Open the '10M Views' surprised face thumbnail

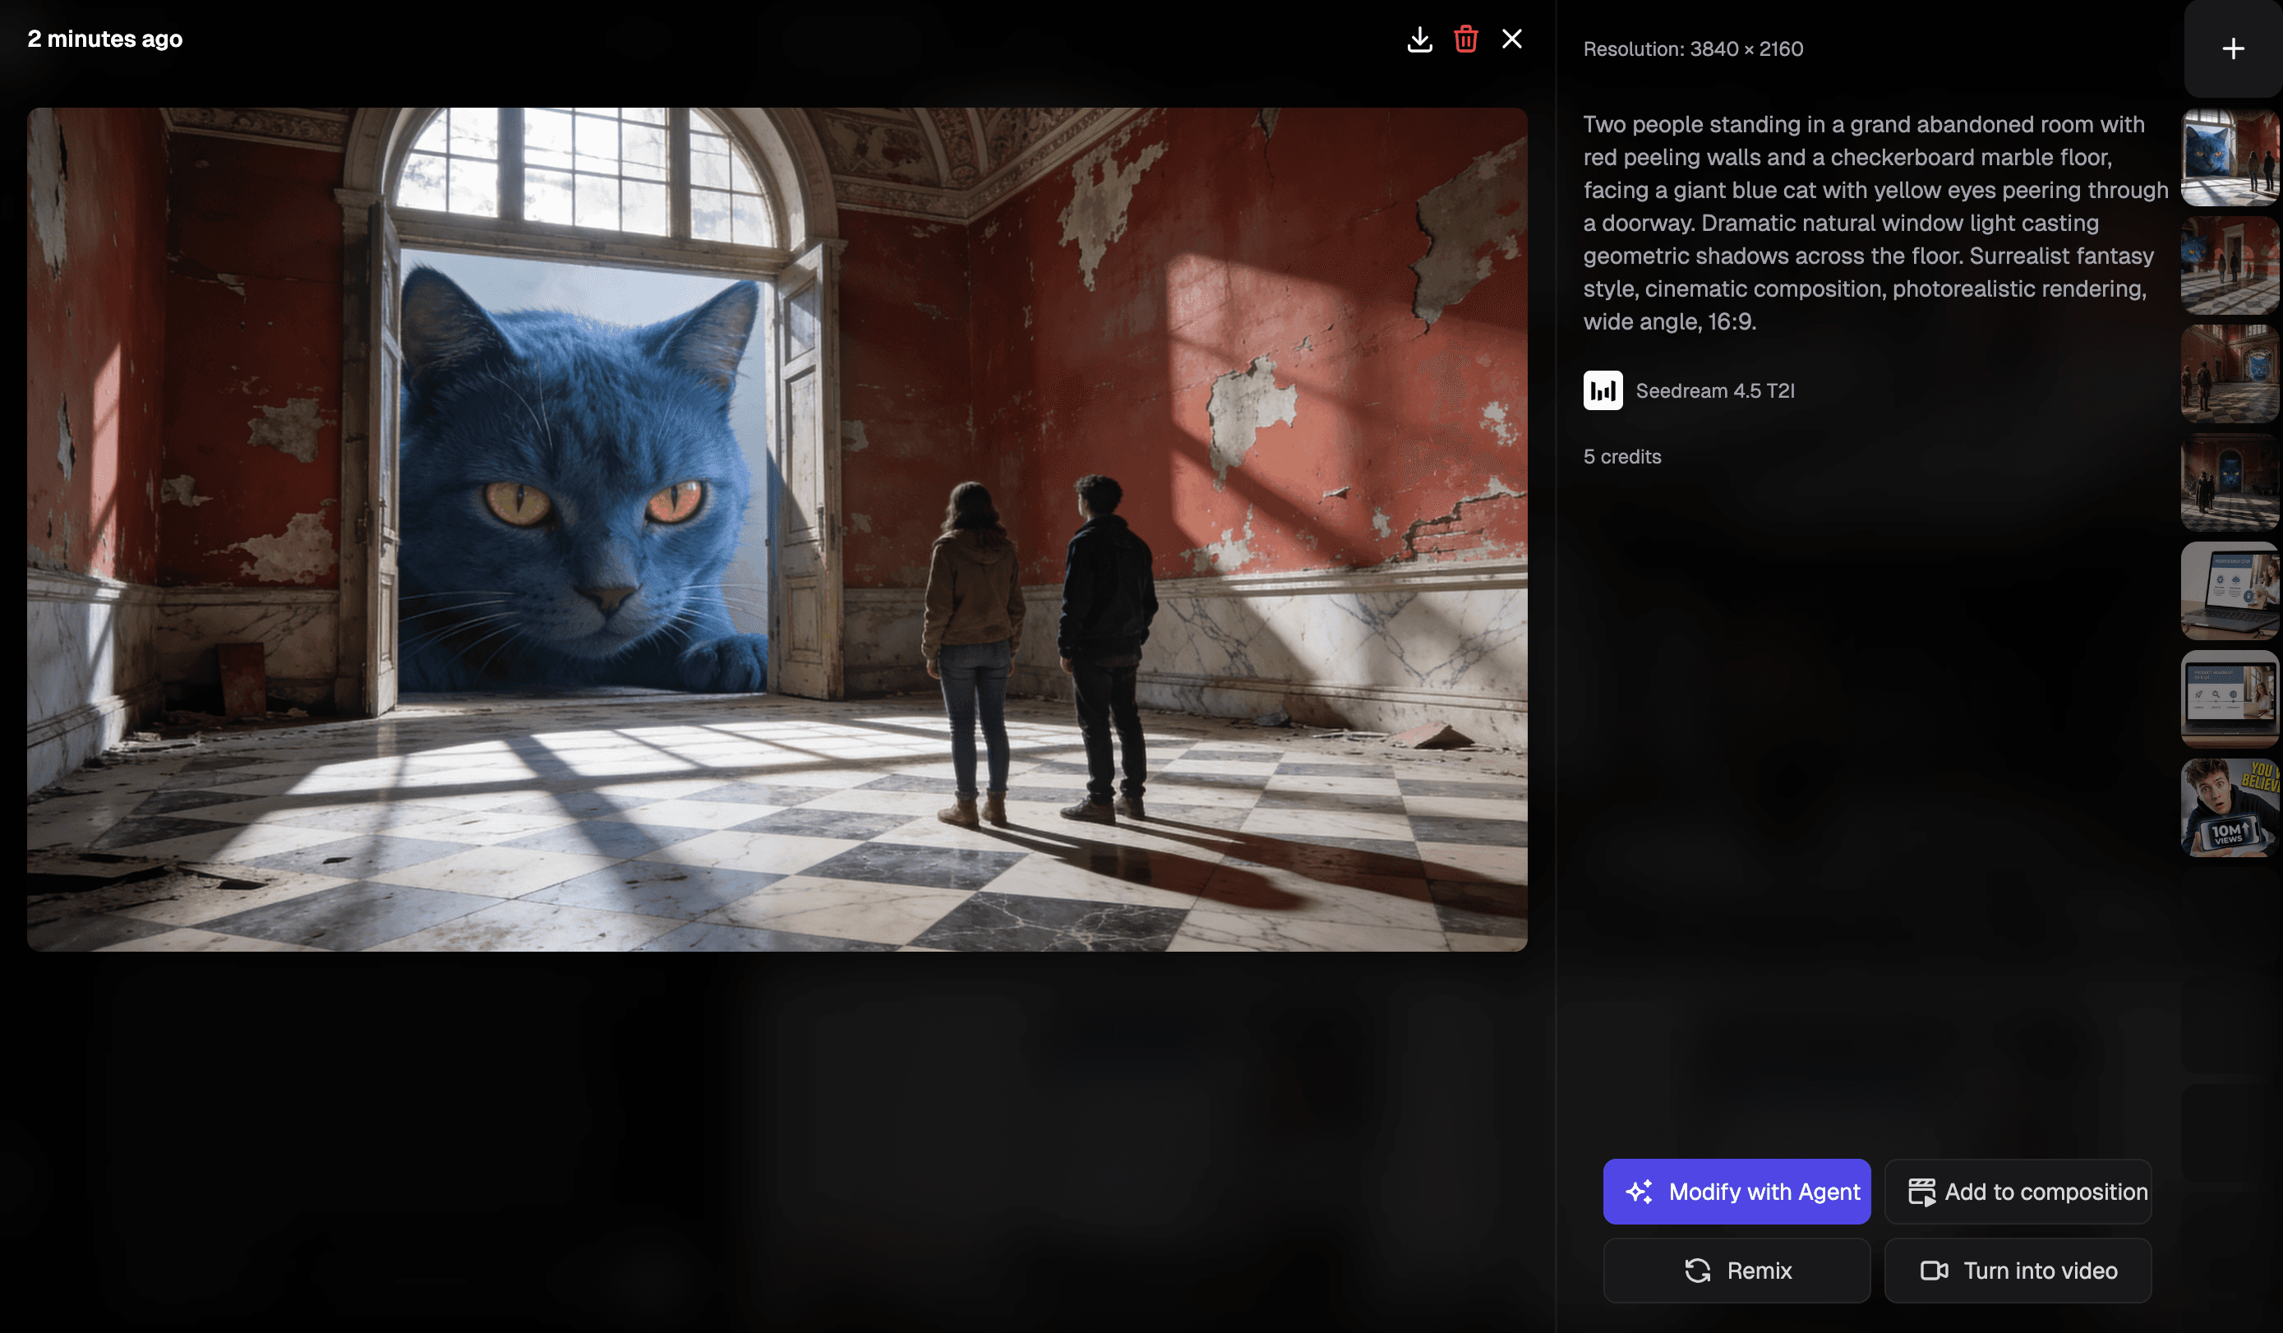[2229, 807]
